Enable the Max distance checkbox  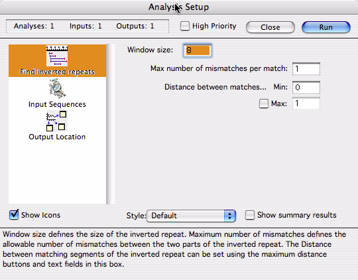click(x=263, y=104)
